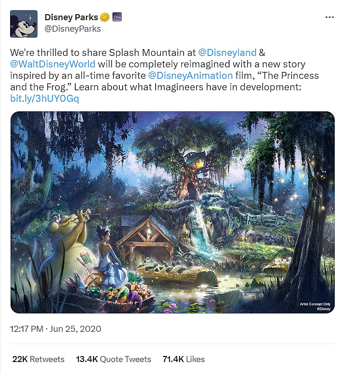The image size is (343, 373).
Task: Show the 13.4K Quote Tweets
Action: pyautogui.click(x=113, y=359)
